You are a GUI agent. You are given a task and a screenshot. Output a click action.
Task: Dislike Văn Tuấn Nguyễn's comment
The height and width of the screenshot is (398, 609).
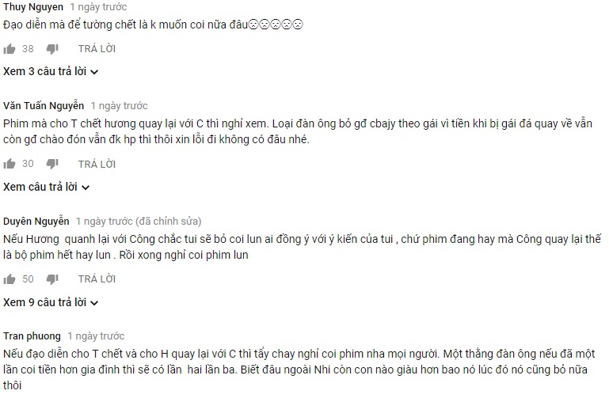point(52,164)
